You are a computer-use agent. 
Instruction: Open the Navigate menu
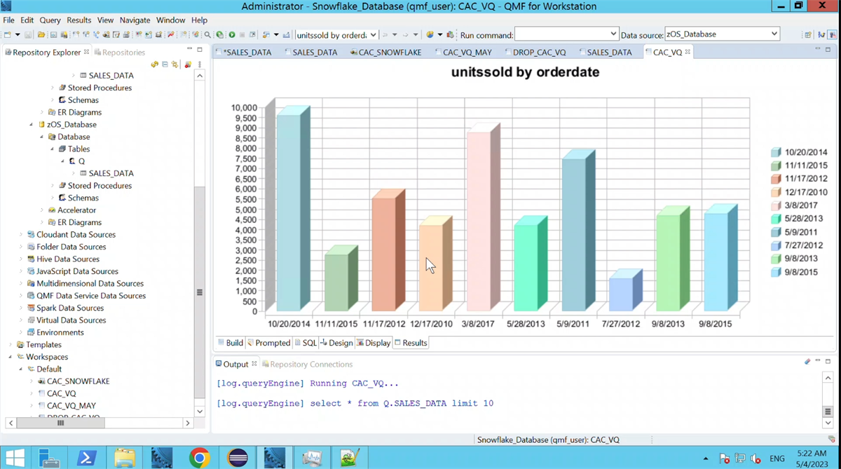(x=135, y=20)
